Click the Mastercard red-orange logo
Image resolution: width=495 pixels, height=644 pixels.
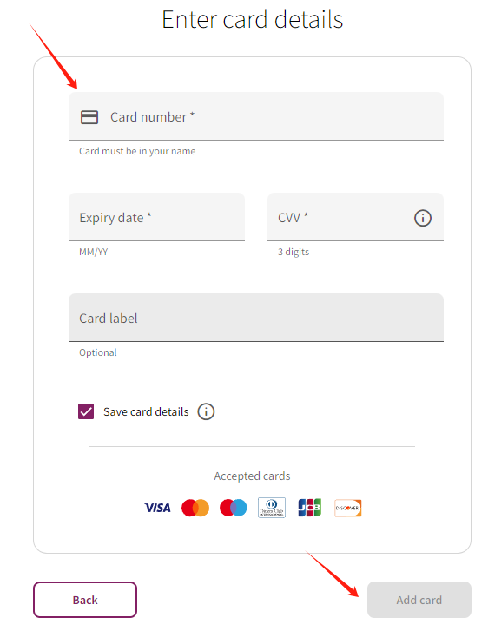coord(195,508)
